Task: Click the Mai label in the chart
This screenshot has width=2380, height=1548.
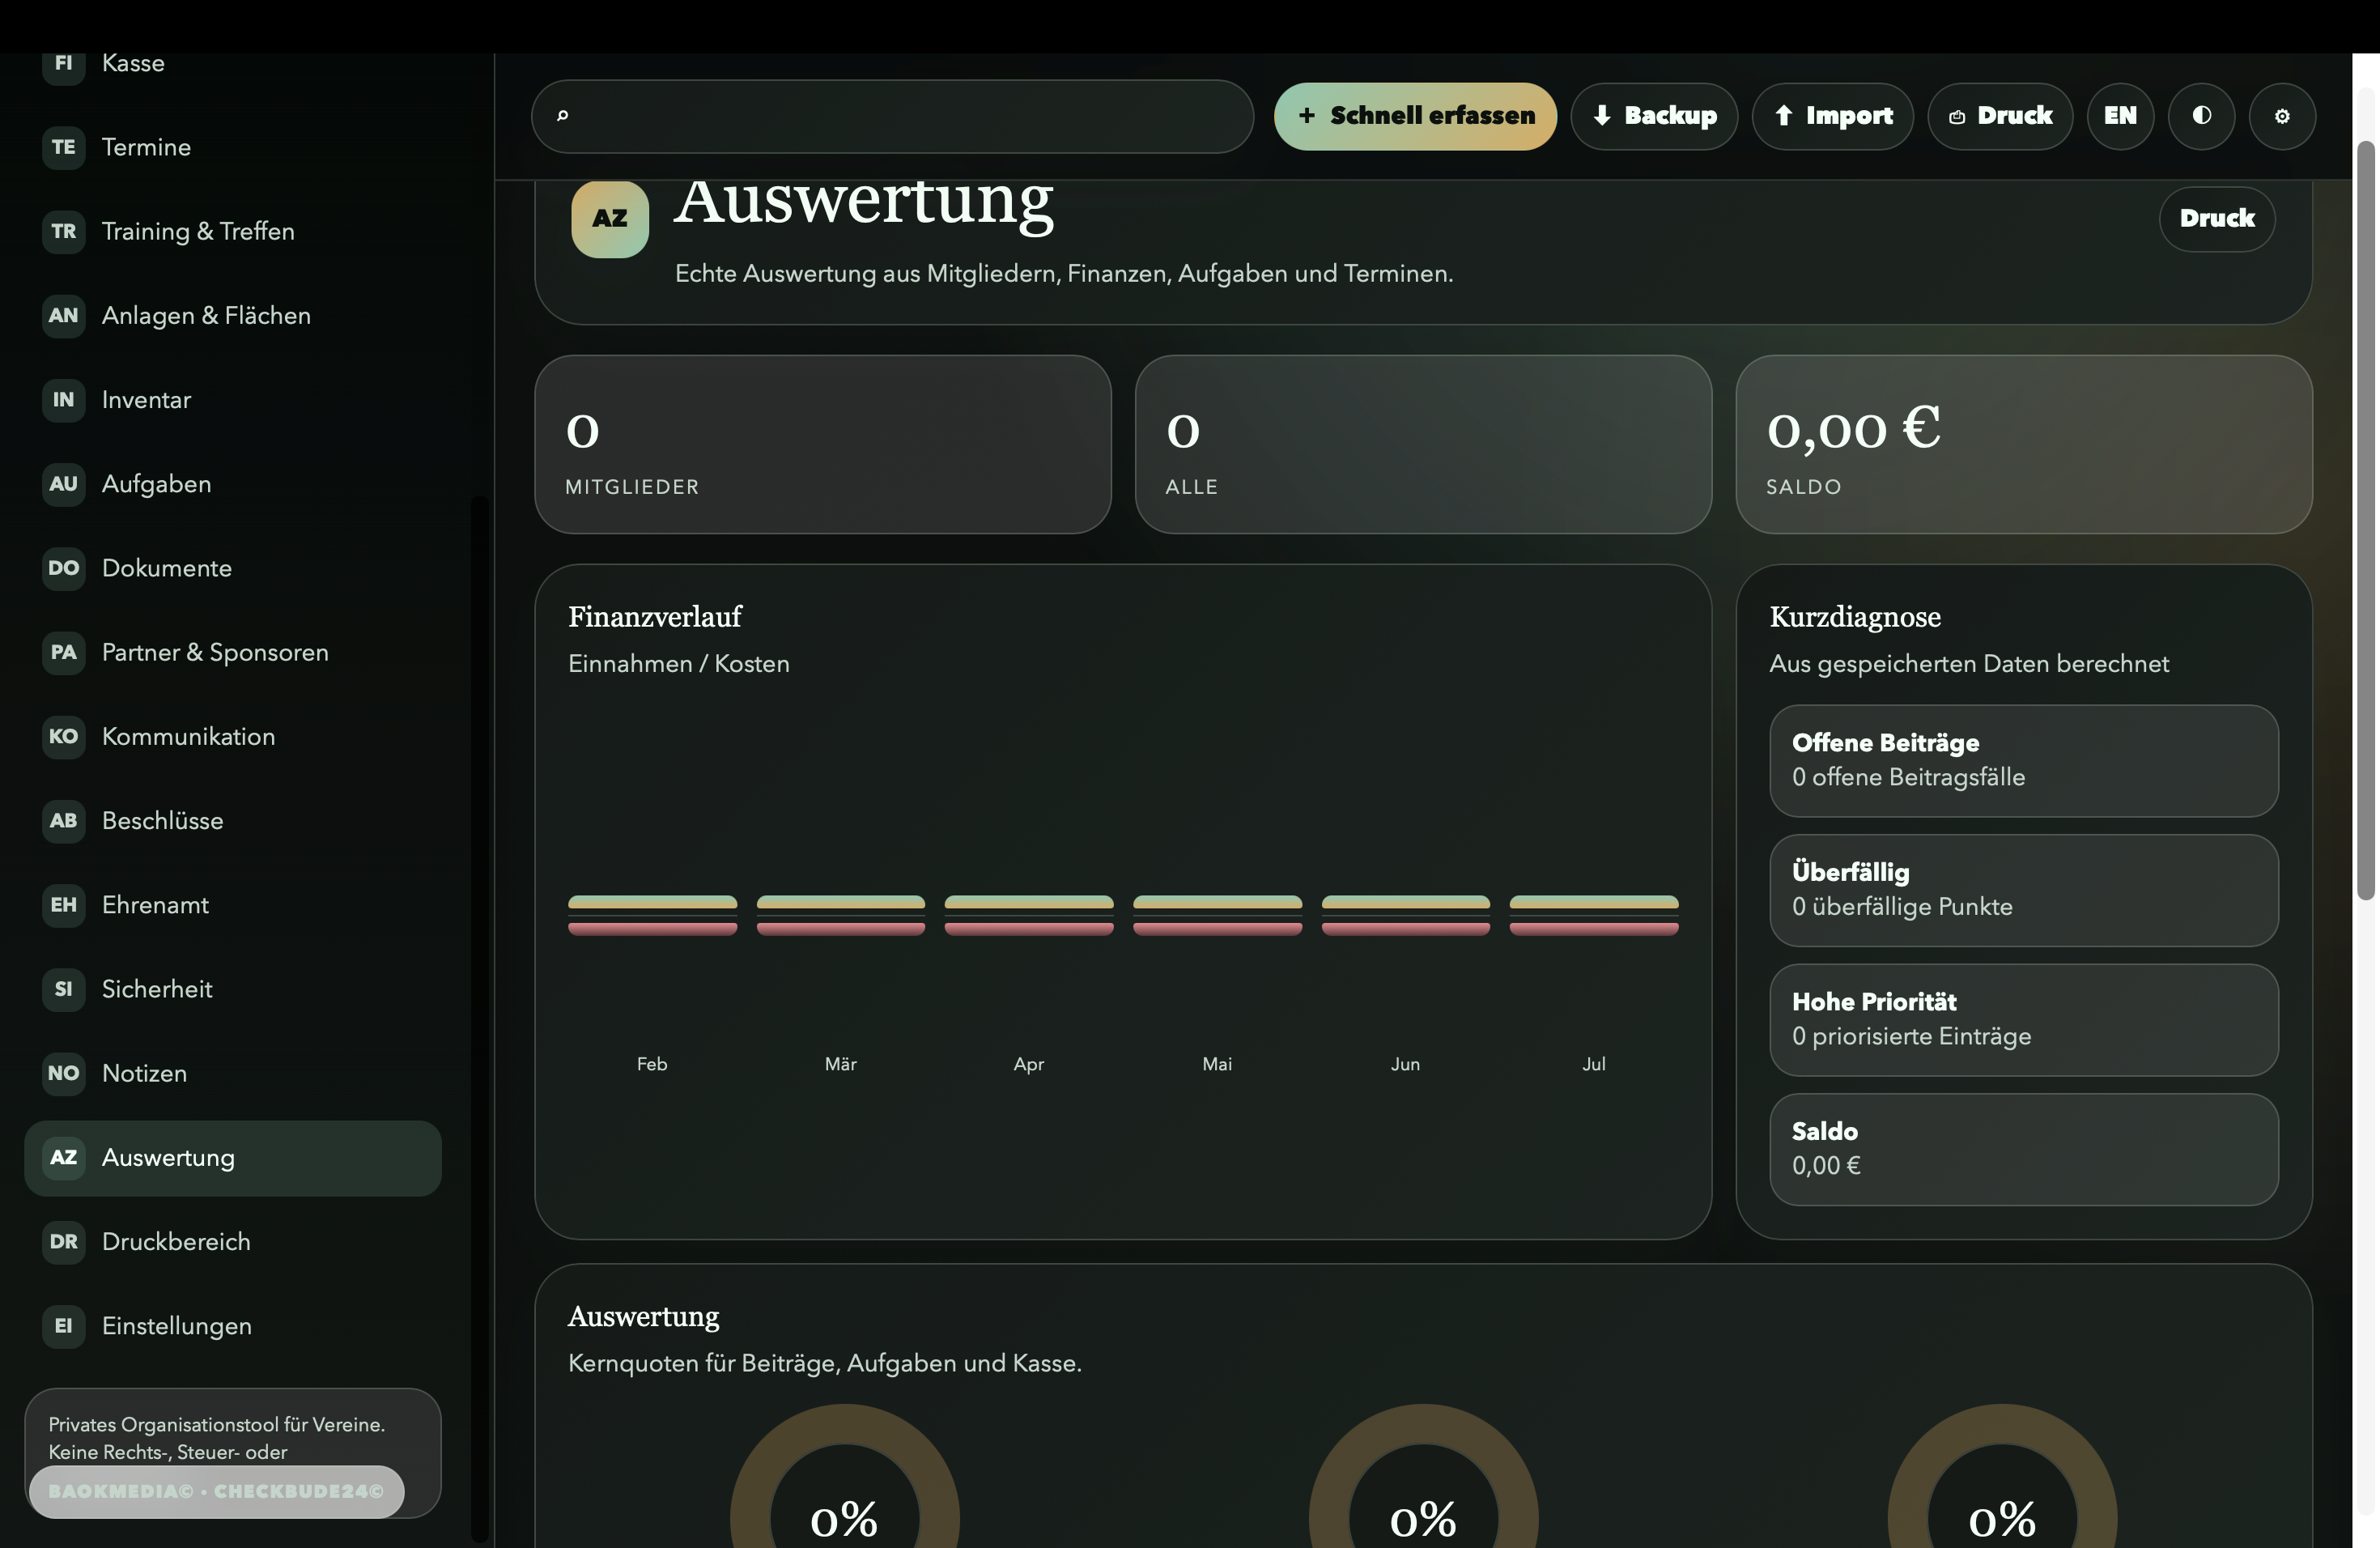Action: (1217, 1065)
